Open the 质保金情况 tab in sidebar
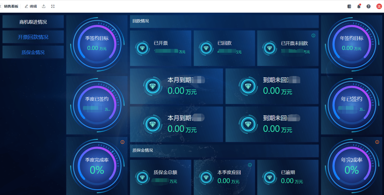The height and width of the screenshot is (195, 384). pyautogui.click(x=33, y=52)
